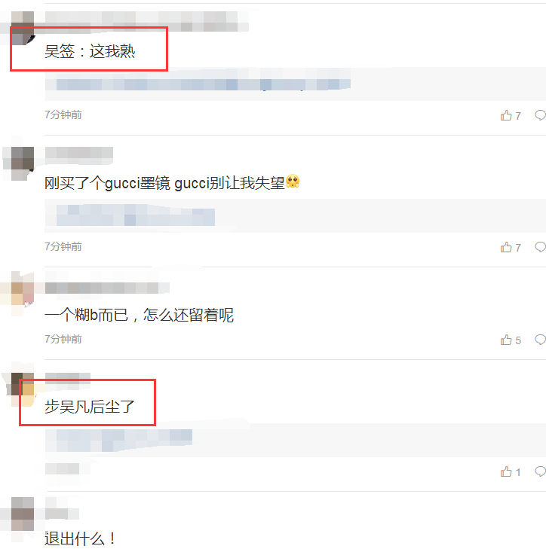Open avatar of gucci墨镜 commenter
Viewport: 546px width, 549px height.
coord(23,163)
